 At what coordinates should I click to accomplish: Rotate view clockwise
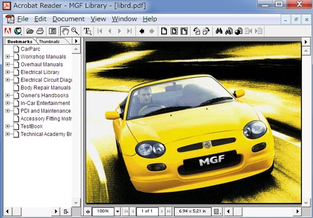coord(206,31)
